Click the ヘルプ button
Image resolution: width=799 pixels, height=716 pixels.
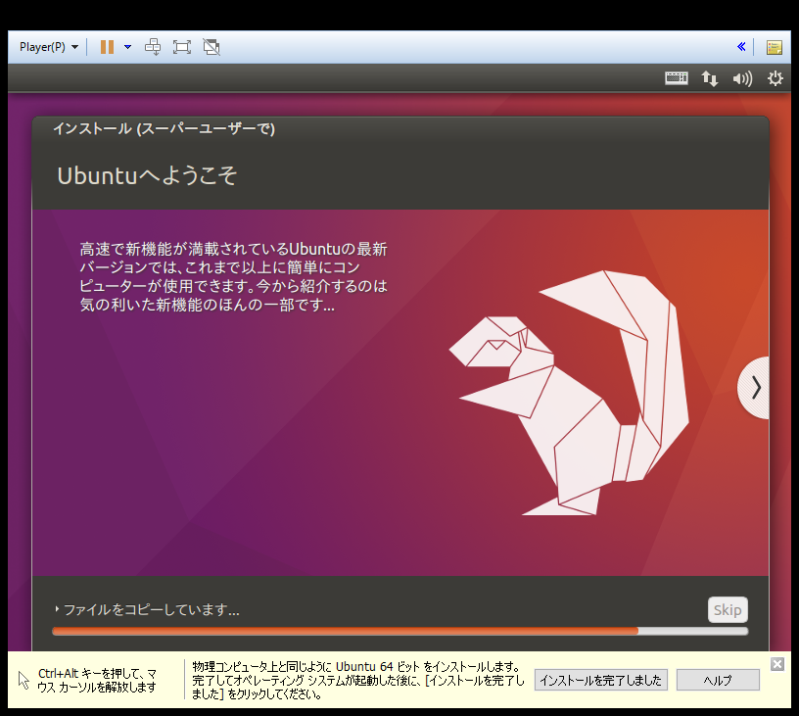coord(718,680)
